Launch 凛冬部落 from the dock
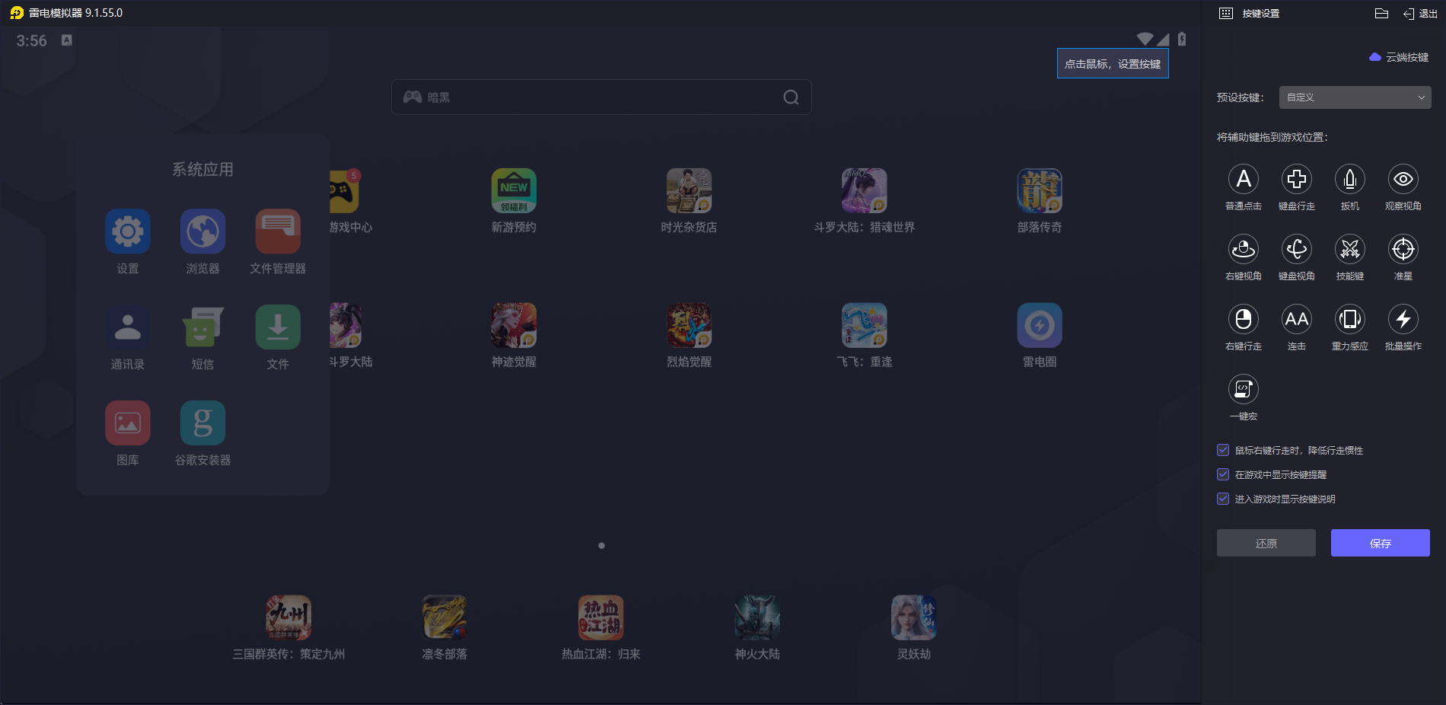This screenshot has height=705, width=1446. click(444, 617)
